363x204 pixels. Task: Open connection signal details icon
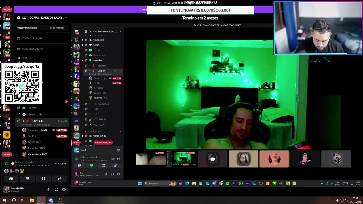[7, 163]
